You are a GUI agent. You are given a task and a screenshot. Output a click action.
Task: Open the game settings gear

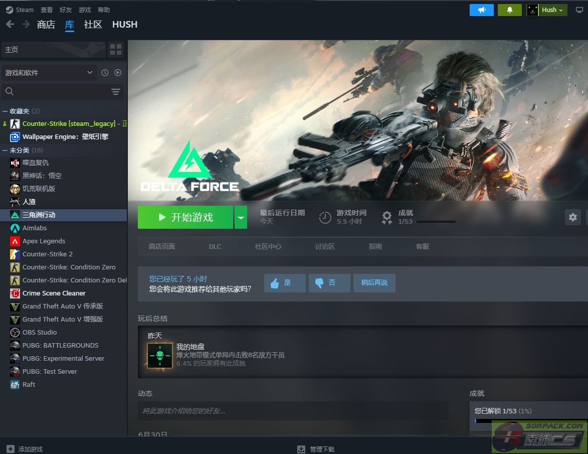572,217
